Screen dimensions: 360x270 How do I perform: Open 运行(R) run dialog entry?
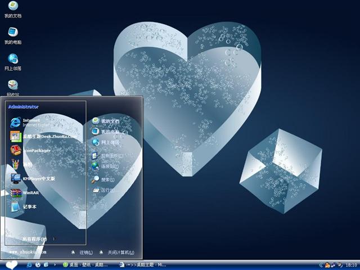(x=103, y=190)
